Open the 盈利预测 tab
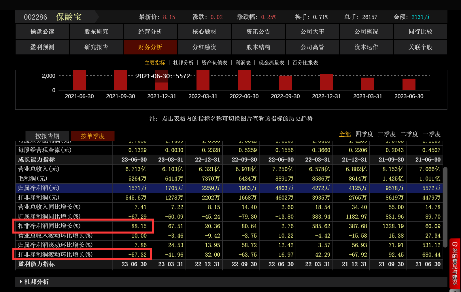Image resolution: width=461 pixels, height=292 pixels. (x=42, y=47)
